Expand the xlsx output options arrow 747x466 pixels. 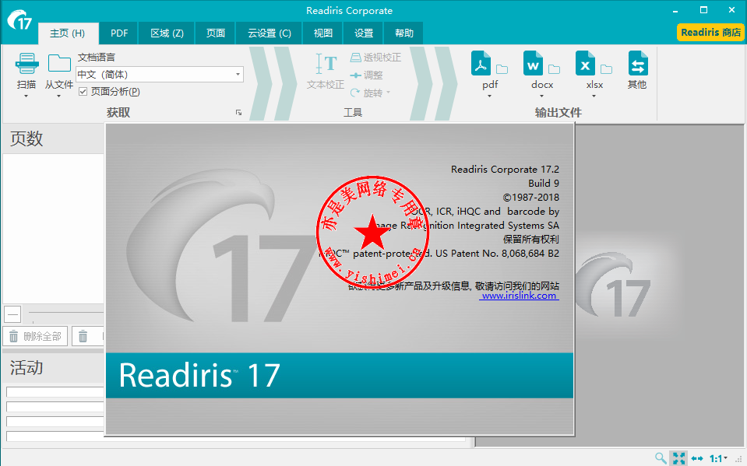[x=594, y=96]
